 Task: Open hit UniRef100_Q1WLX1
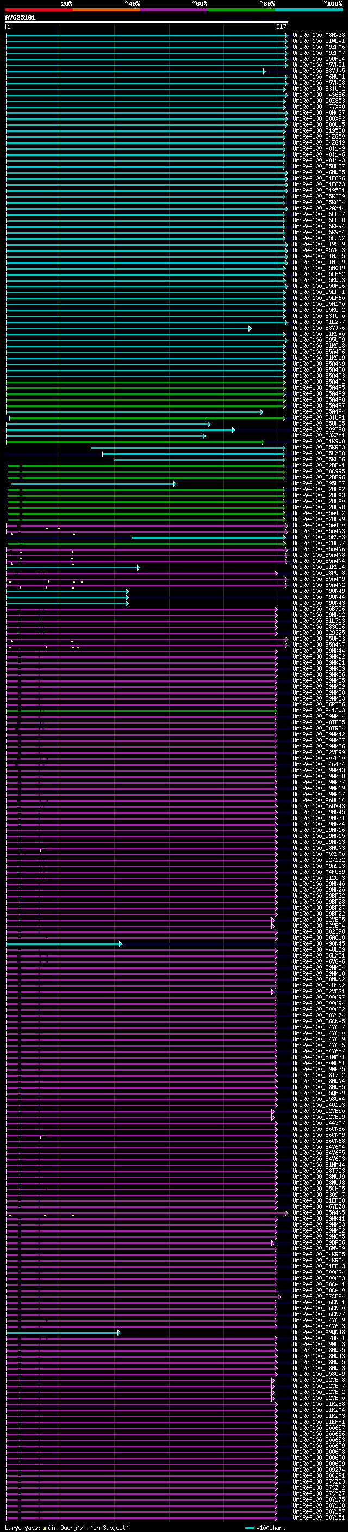(x=319, y=41)
